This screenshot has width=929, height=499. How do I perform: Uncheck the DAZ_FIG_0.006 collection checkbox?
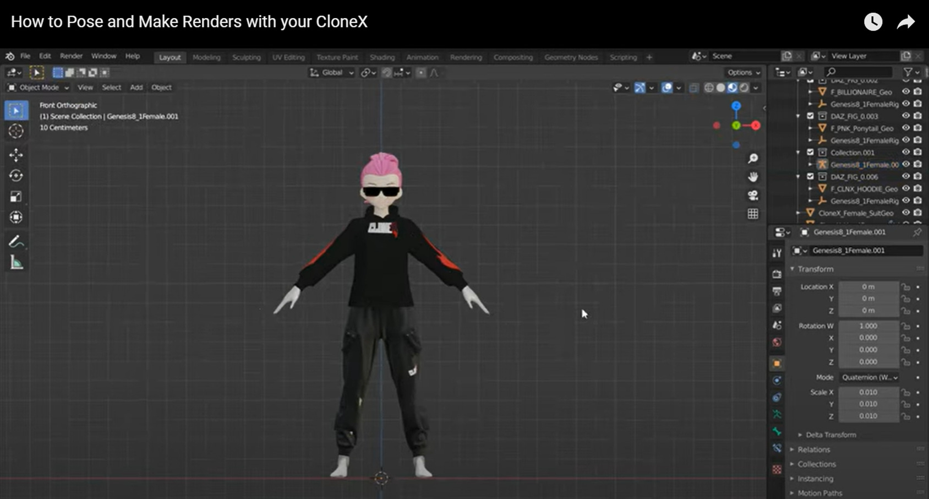click(810, 177)
